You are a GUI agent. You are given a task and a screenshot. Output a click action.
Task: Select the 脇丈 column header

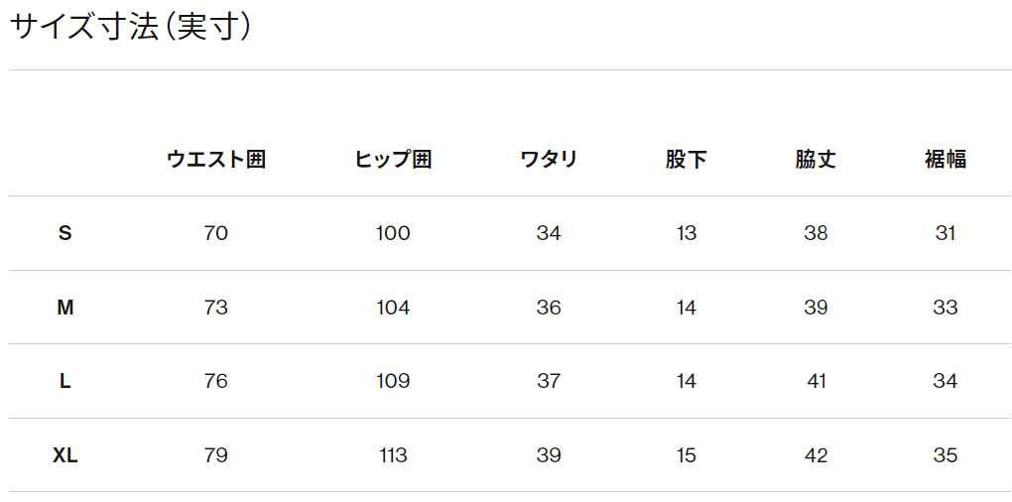[816, 160]
